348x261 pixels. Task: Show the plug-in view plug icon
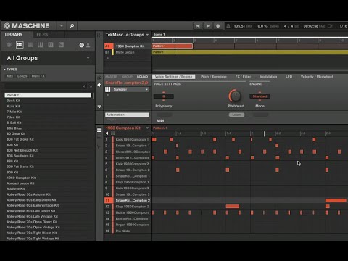(x=99, y=85)
